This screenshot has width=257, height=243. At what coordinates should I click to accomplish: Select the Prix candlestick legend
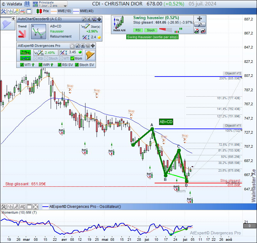43,11
